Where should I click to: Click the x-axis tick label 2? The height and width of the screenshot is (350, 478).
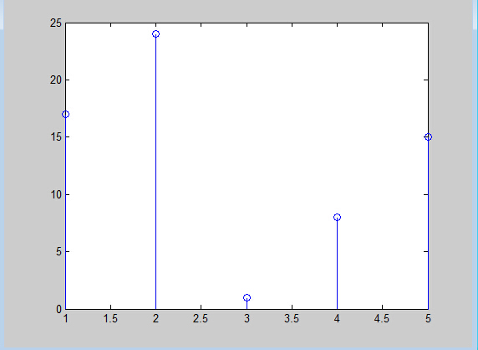tap(155, 319)
